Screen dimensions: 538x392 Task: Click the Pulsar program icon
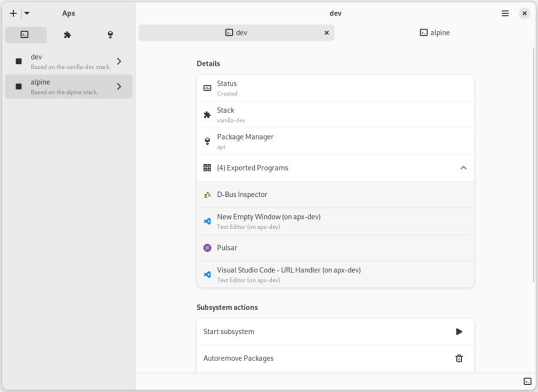pyautogui.click(x=207, y=248)
